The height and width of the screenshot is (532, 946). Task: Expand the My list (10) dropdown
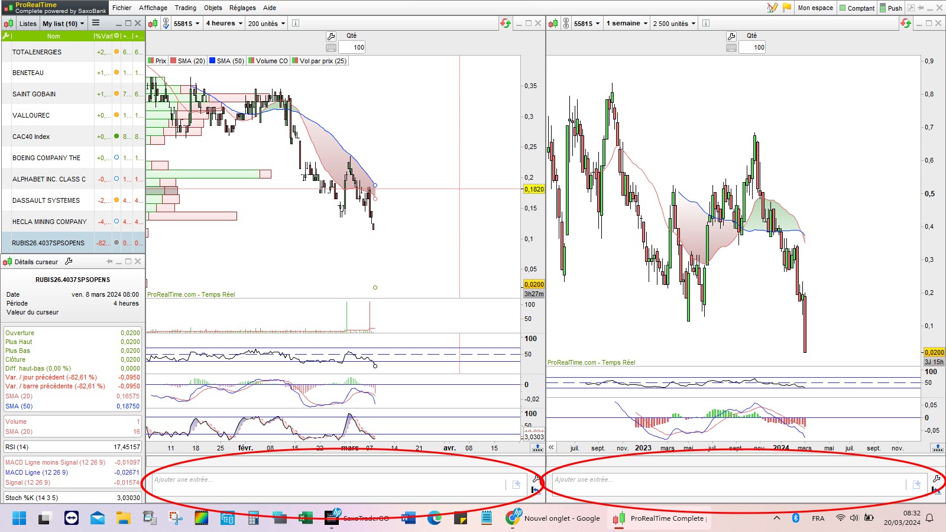click(63, 24)
